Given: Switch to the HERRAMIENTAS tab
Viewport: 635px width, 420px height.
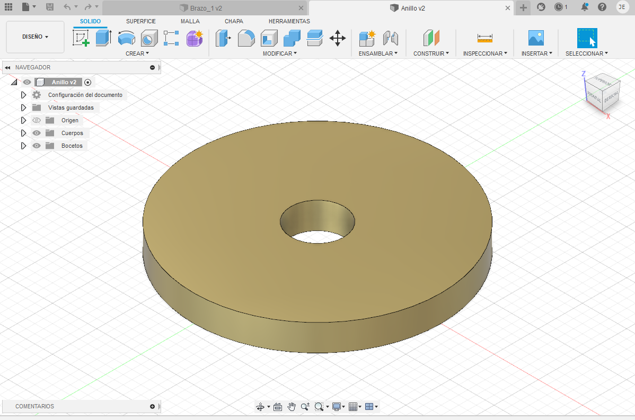Looking at the screenshot, I should coord(289,21).
